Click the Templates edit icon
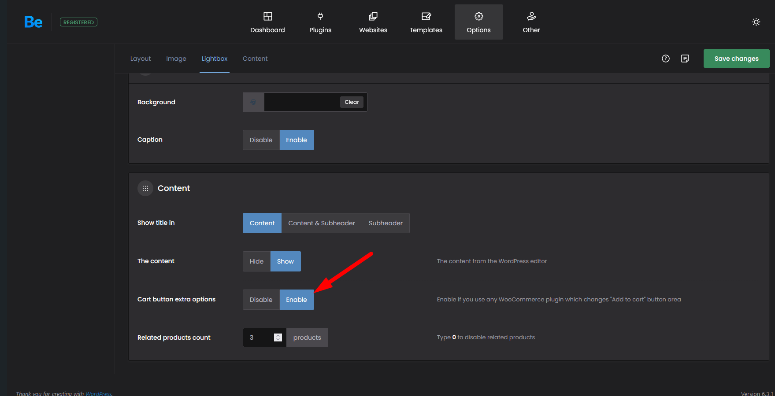This screenshot has height=396, width=775. (426, 16)
